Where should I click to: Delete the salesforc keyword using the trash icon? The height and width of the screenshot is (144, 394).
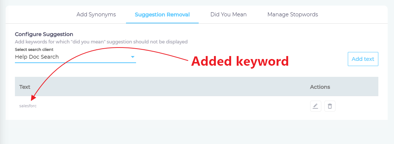point(330,106)
